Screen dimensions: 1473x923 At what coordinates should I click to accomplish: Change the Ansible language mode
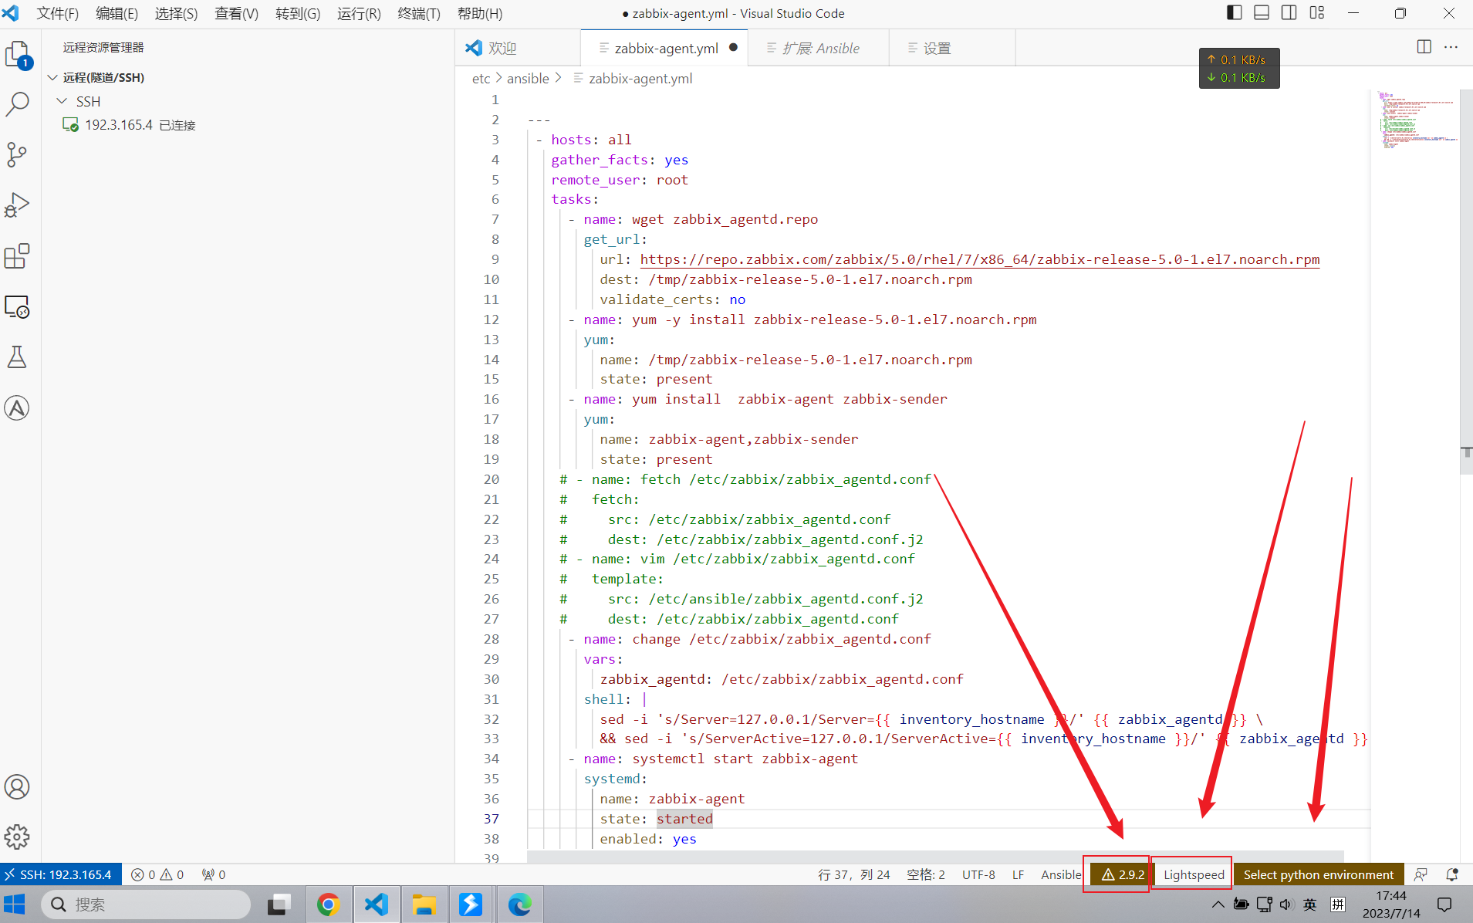point(1061,874)
